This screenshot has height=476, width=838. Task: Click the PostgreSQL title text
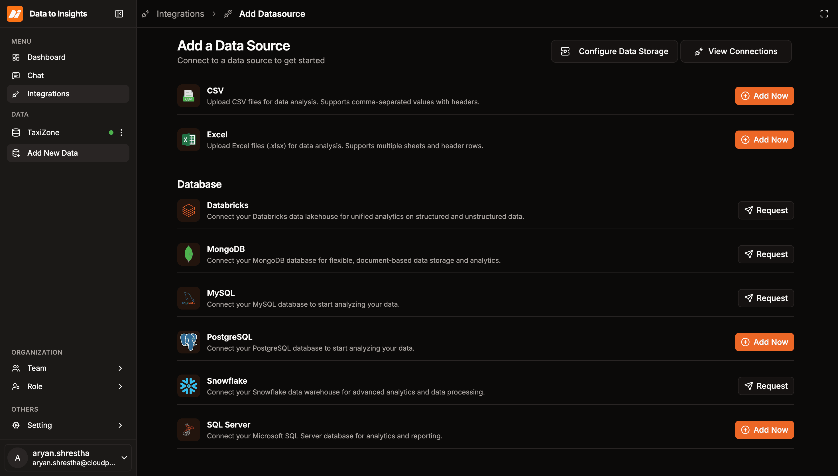click(x=229, y=337)
